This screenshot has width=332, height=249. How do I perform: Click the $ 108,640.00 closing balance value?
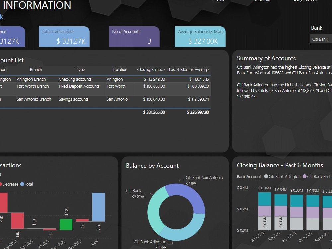[154, 99]
